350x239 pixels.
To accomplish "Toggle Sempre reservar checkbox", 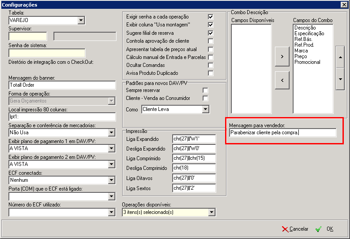I will point(205,90).
